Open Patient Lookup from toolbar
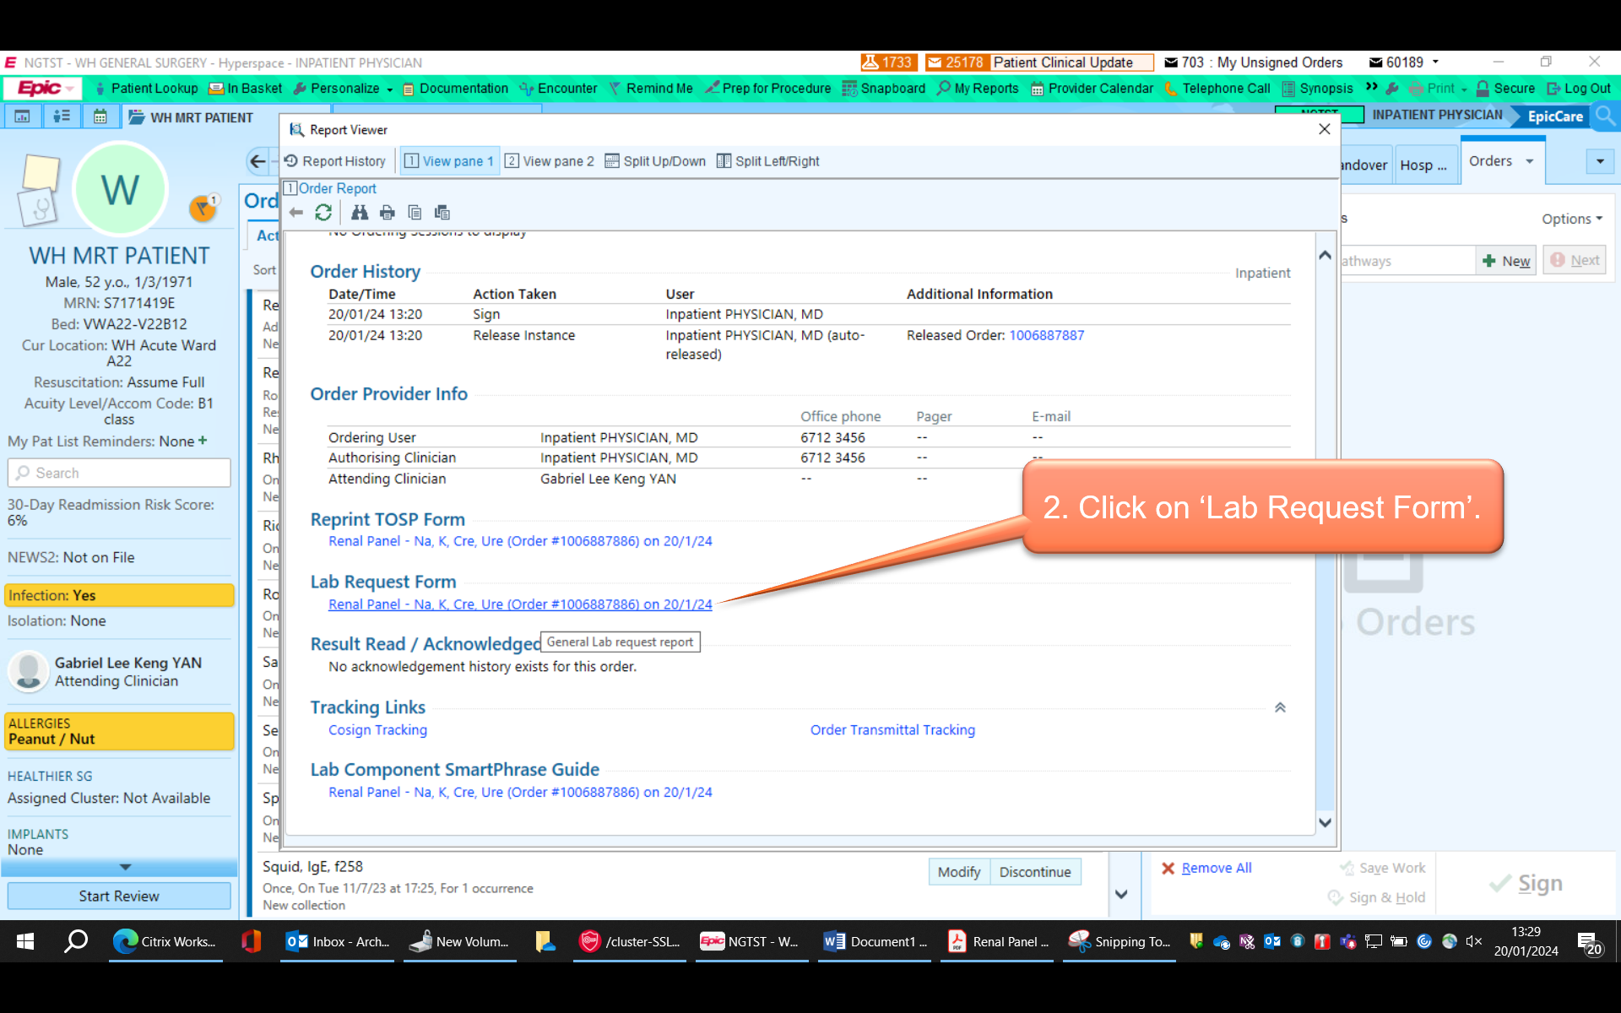1621x1013 pixels. (146, 88)
